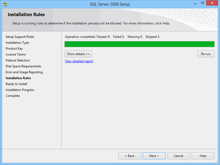The image size is (220, 165).
Task: Click the Re-run button
Action: pos(206,54)
